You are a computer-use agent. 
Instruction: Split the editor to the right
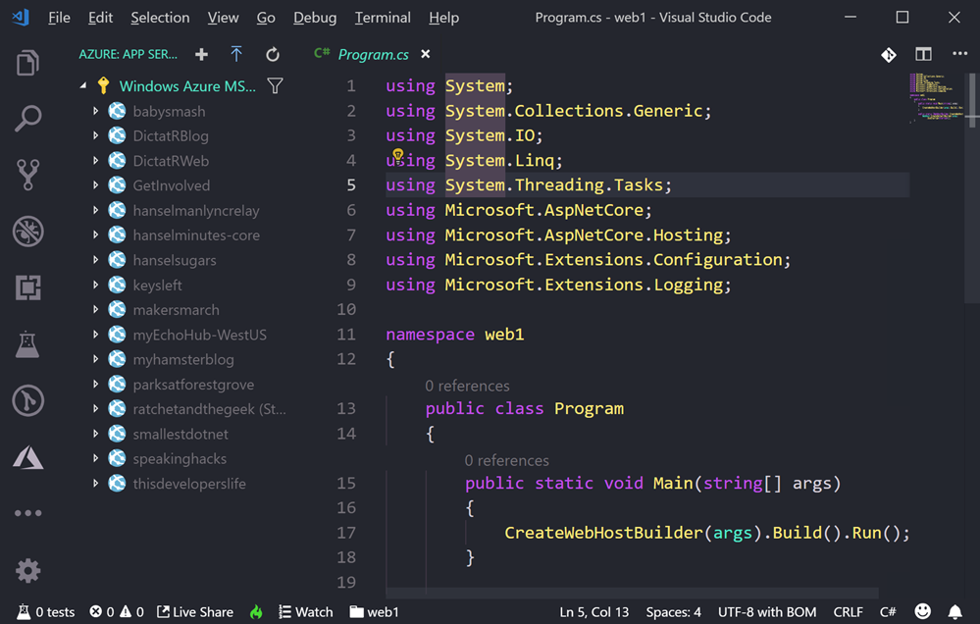(x=923, y=54)
